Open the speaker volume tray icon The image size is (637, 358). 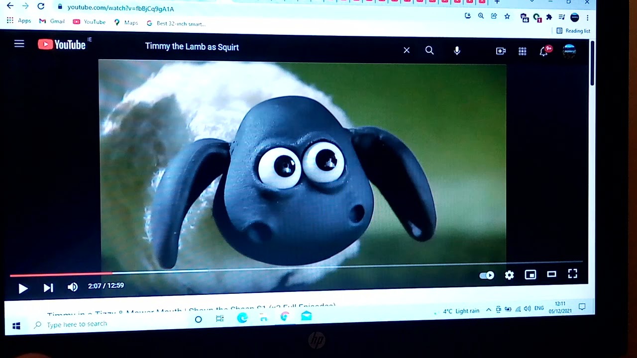pos(527,309)
